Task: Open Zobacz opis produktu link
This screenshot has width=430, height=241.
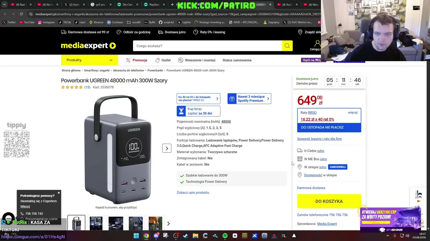Action: (x=193, y=192)
